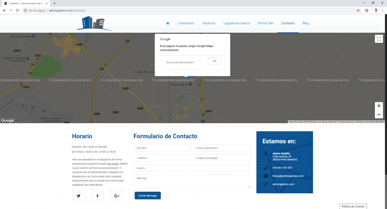Open the Blog menu item

coord(306,23)
